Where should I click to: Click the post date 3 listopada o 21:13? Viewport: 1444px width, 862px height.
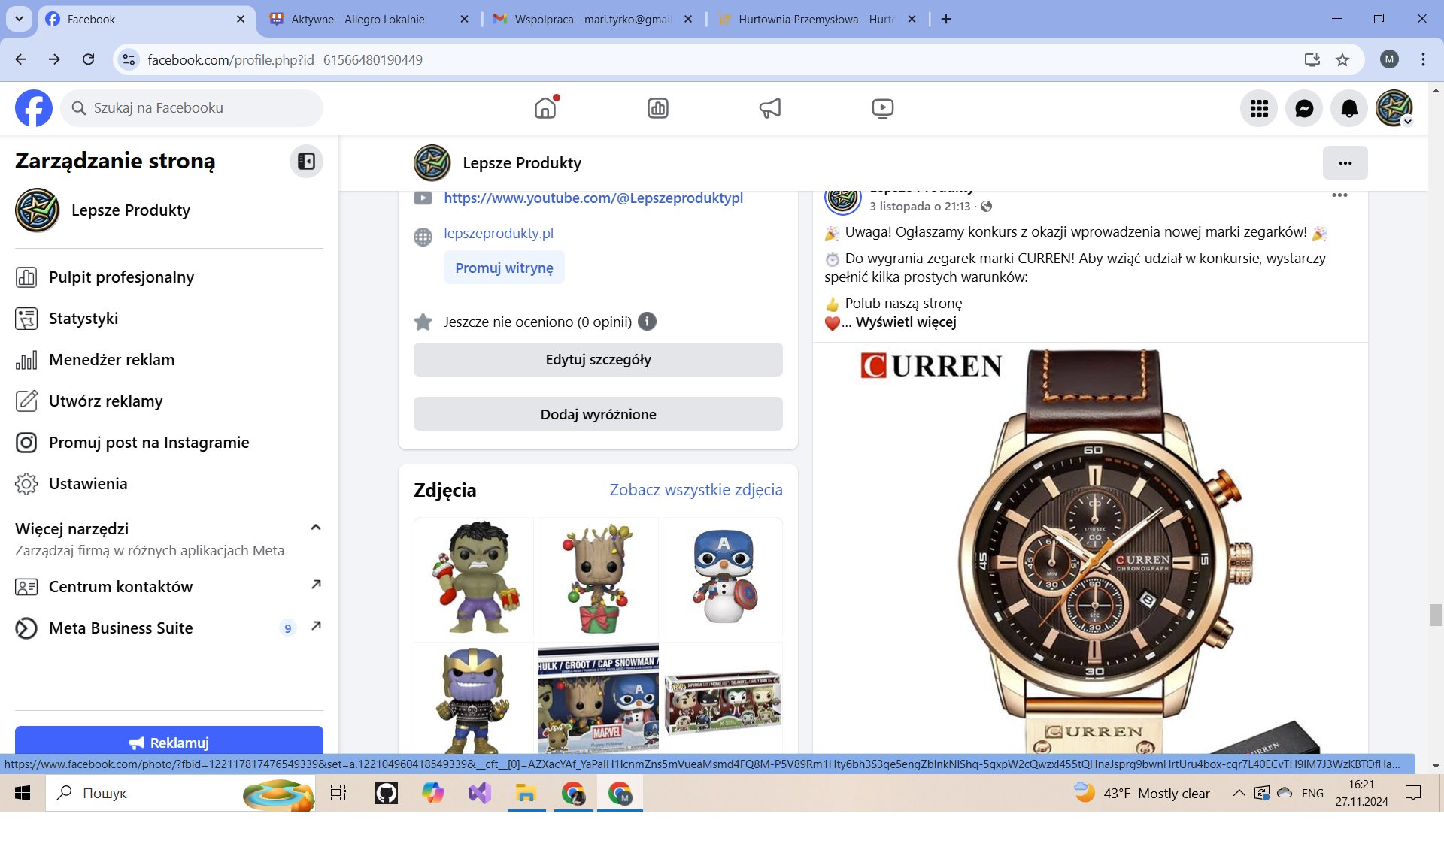click(x=920, y=207)
